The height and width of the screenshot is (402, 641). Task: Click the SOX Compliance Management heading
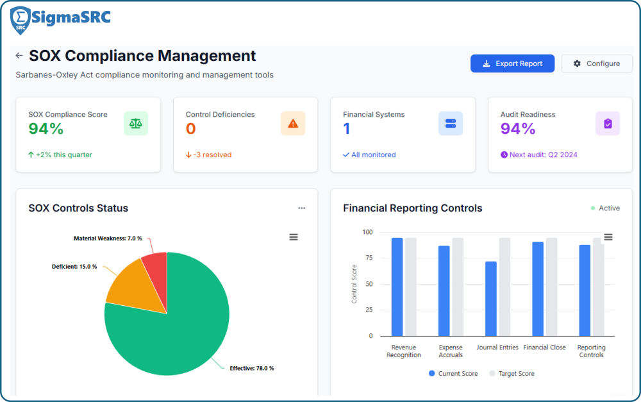pyautogui.click(x=142, y=56)
